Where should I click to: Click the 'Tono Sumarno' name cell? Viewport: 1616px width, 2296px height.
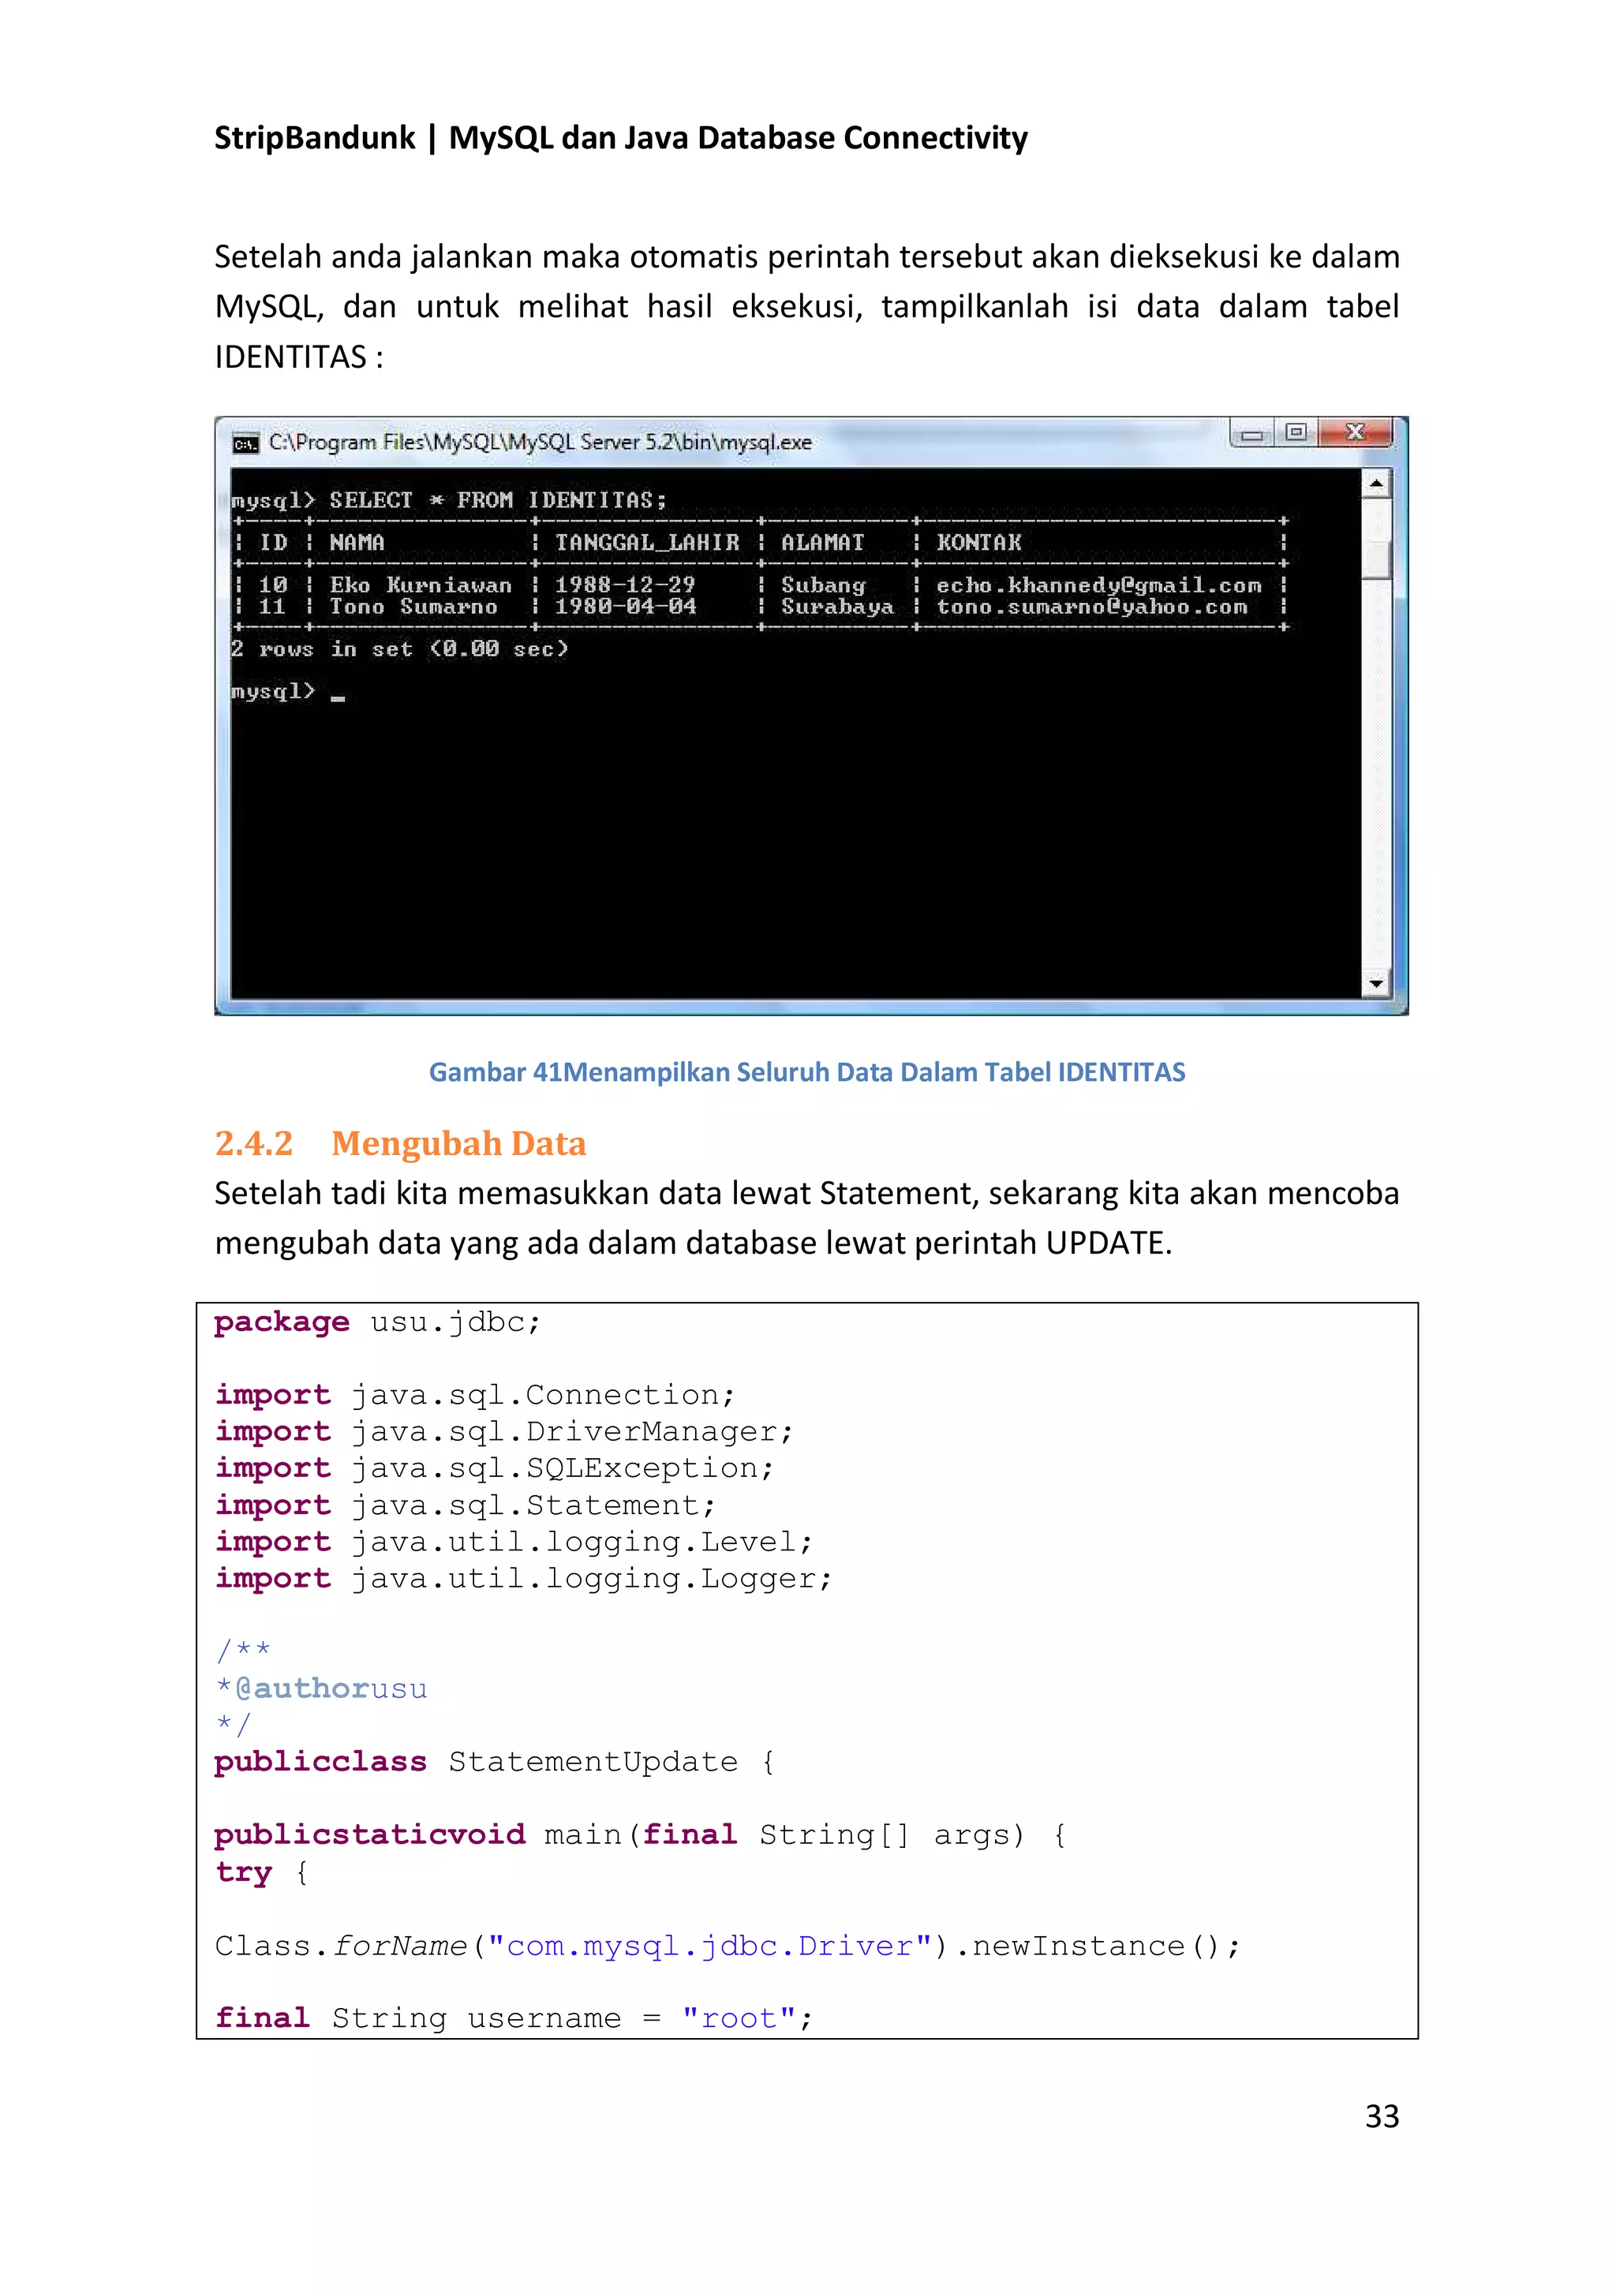click(413, 607)
